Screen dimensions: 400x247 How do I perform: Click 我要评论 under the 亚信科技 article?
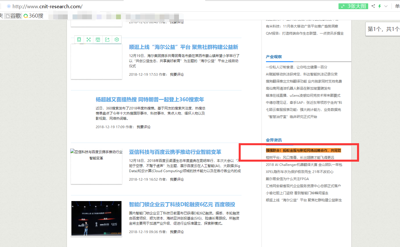pos(177,180)
